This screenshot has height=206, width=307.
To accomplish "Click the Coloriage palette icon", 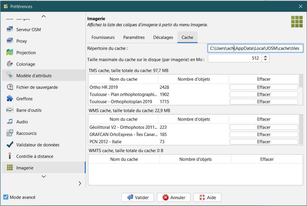I will (x=10, y=64).
